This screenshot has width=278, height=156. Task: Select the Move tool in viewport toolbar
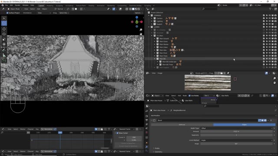[4, 29]
